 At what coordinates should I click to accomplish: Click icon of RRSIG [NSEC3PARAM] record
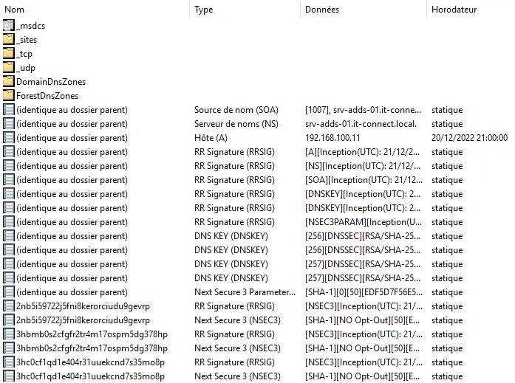[x=9, y=222]
